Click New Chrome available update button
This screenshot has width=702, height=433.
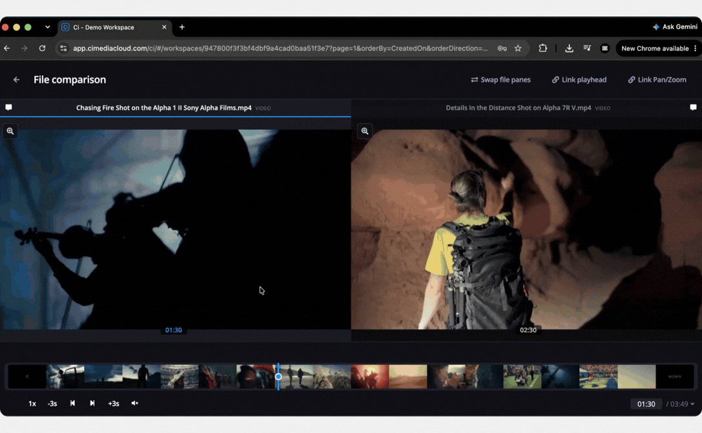[x=655, y=48]
